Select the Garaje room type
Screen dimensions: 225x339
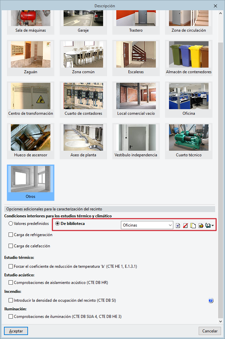[x=83, y=22]
